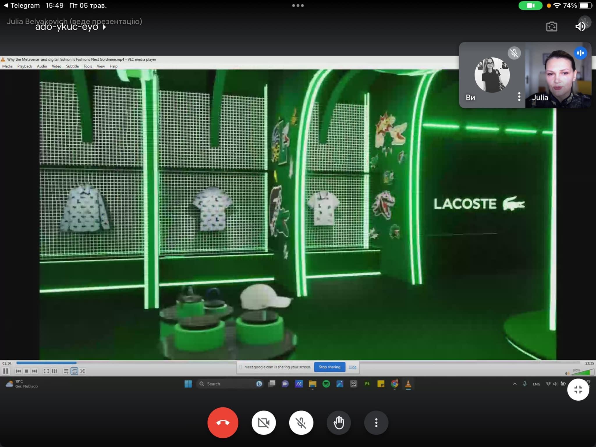Open Spotify from the taskbar
The width and height of the screenshot is (596, 447).
pyautogui.click(x=326, y=384)
